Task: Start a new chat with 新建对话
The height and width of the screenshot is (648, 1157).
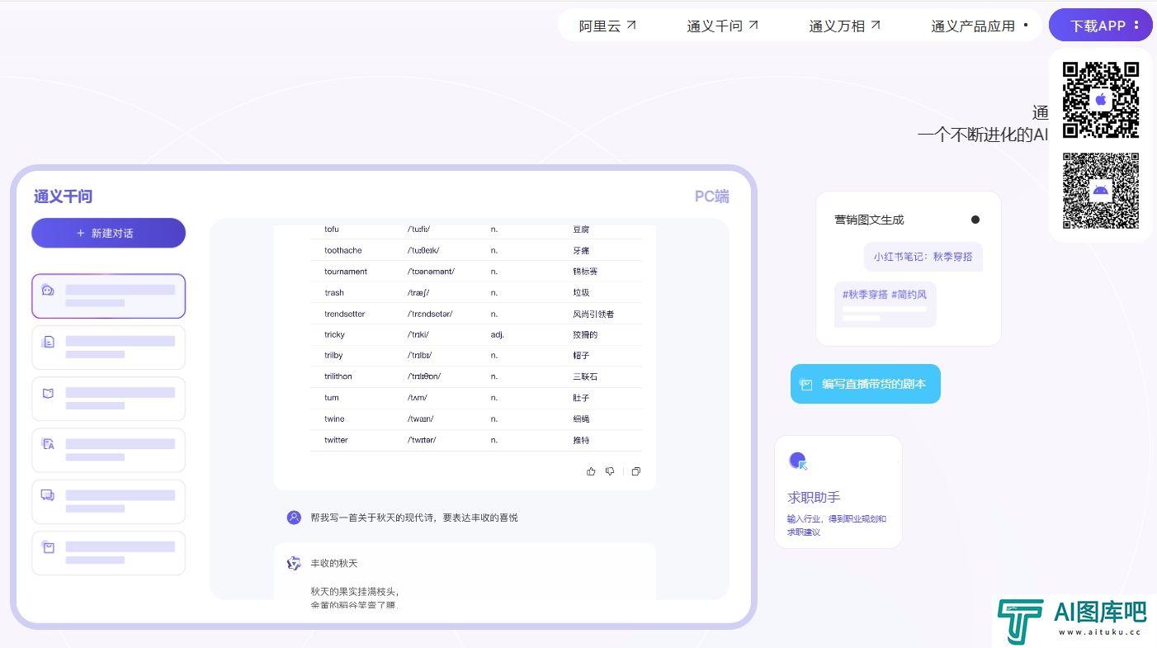Action: 108,233
